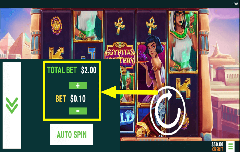Increase bet with the green plus button
Viewport: 240px width, 152px height.
tap(78, 86)
